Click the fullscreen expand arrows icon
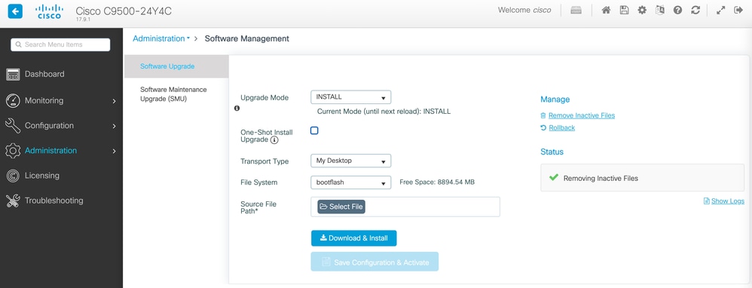The height and width of the screenshot is (288, 752). click(720, 10)
